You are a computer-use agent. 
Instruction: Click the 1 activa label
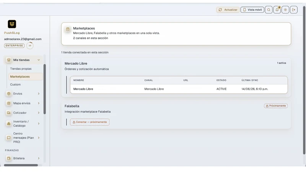[282, 63]
